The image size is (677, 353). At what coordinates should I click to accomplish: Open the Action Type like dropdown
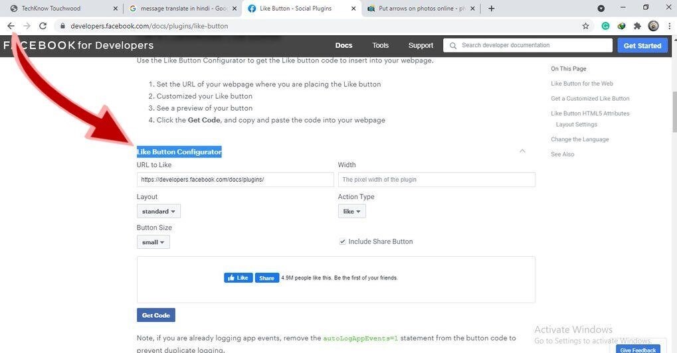pos(351,211)
